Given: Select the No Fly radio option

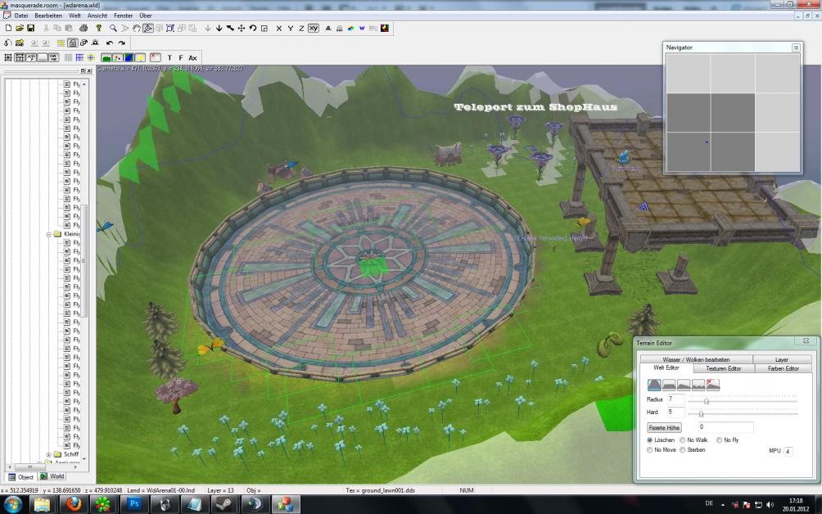Looking at the screenshot, I should [718, 440].
